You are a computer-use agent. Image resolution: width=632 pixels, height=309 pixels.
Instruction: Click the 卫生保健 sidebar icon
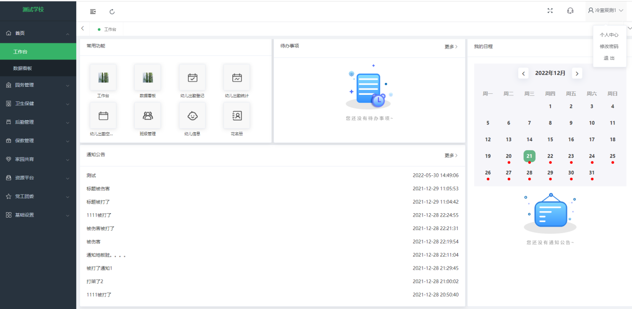8,103
